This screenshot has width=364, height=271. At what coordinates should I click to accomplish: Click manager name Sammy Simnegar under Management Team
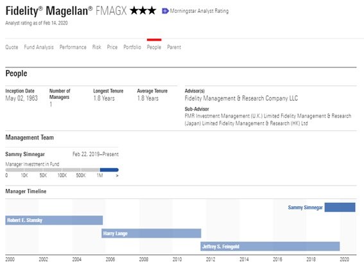pos(25,154)
